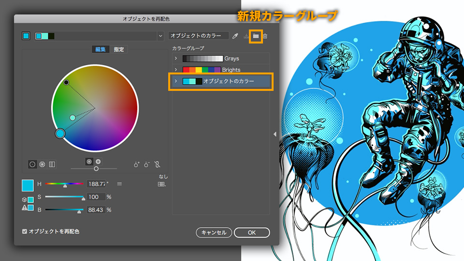The image size is (464, 261).
Task: Open the harmony rules dropdown arrow
Action: [160, 36]
